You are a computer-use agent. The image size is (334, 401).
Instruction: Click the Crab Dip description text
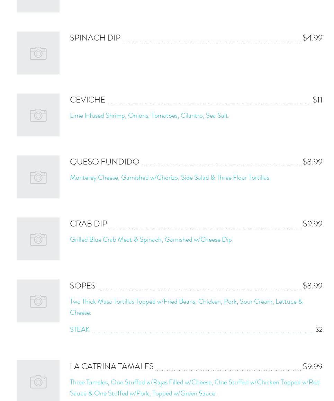coord(151,240)
